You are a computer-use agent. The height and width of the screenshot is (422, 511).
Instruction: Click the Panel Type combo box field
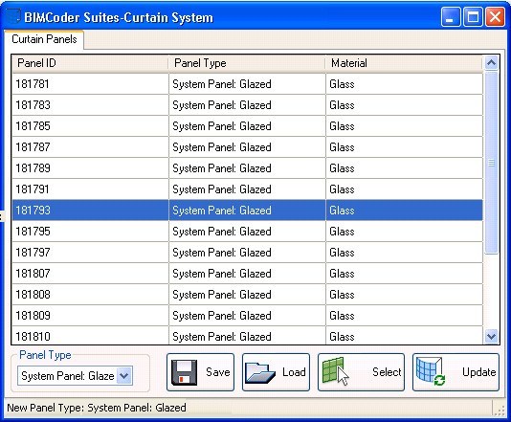(x=75, y=376)
